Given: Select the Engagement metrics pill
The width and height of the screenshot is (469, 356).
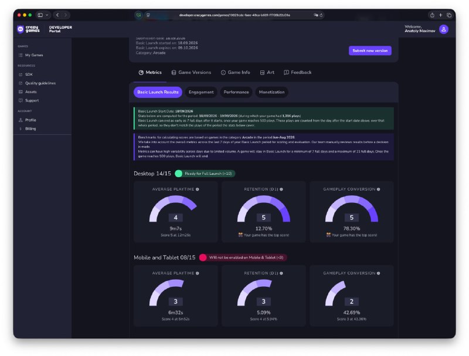Looking at the screenshot, I should pos(201,92).
